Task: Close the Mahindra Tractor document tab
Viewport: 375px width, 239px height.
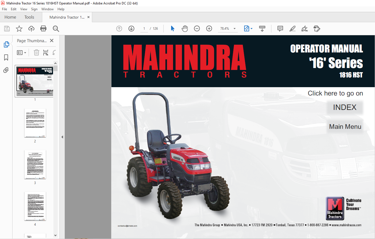Action: tap(89, 17)
